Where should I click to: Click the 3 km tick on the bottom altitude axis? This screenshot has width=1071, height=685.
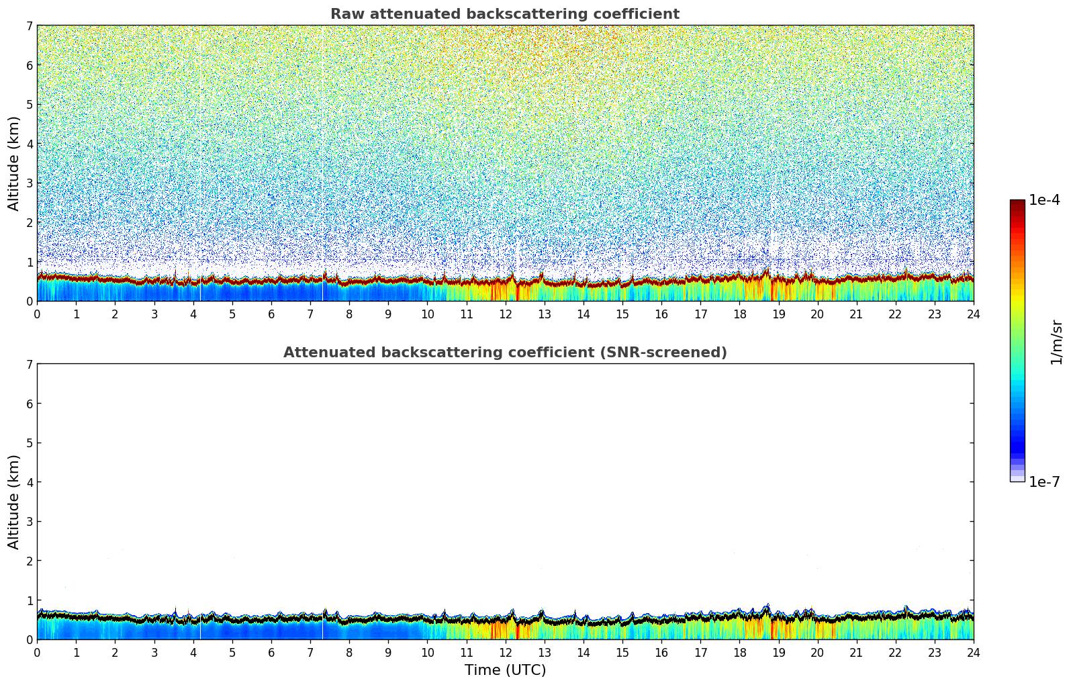29,522
